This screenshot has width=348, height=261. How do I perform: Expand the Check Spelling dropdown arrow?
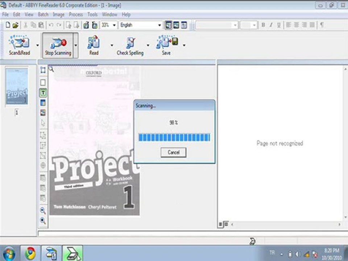point(148,45)
